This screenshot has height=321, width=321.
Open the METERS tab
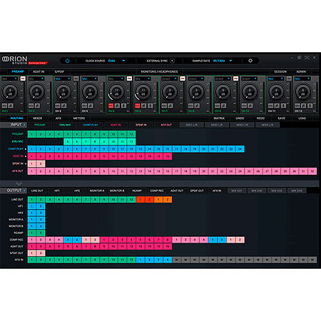79,118
